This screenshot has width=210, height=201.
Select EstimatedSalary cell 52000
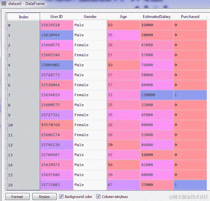coord(157,135)
